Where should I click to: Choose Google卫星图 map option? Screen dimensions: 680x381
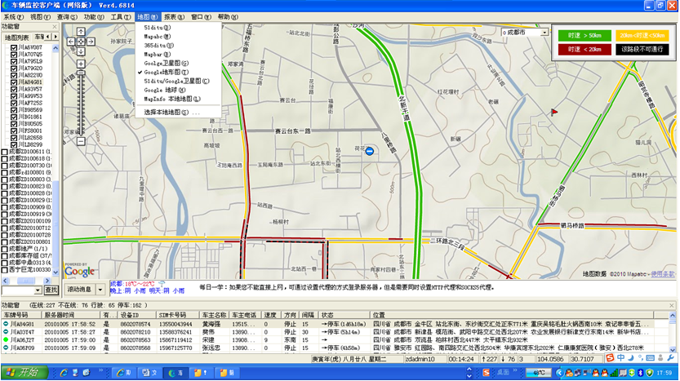click(x=165, y=63)
